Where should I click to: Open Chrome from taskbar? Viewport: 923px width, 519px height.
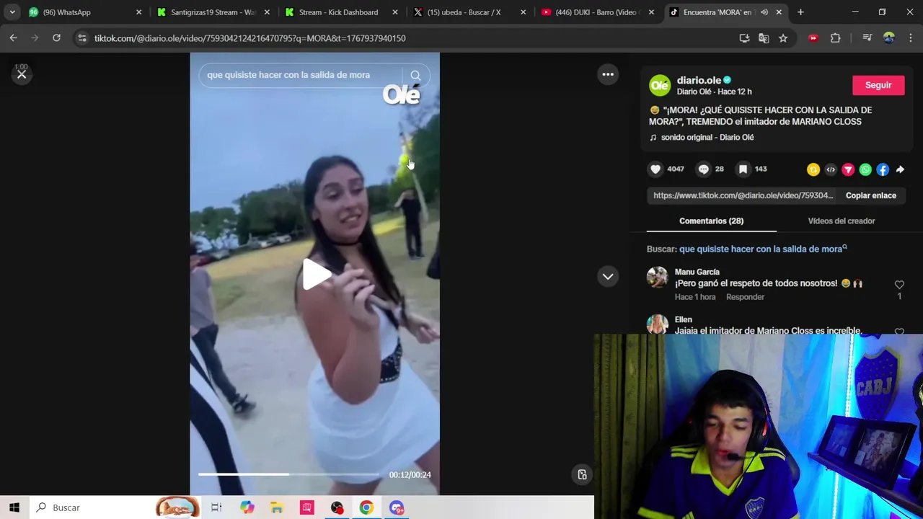click(x=366, y=507)
